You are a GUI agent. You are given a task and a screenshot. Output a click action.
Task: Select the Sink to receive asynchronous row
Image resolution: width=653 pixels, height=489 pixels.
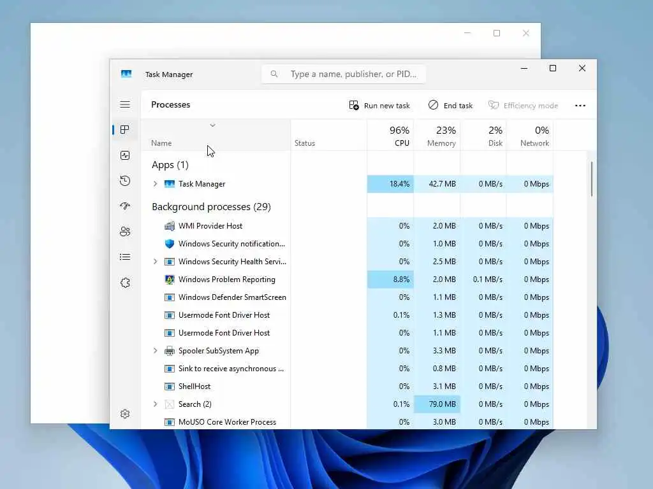coord(348,369)
